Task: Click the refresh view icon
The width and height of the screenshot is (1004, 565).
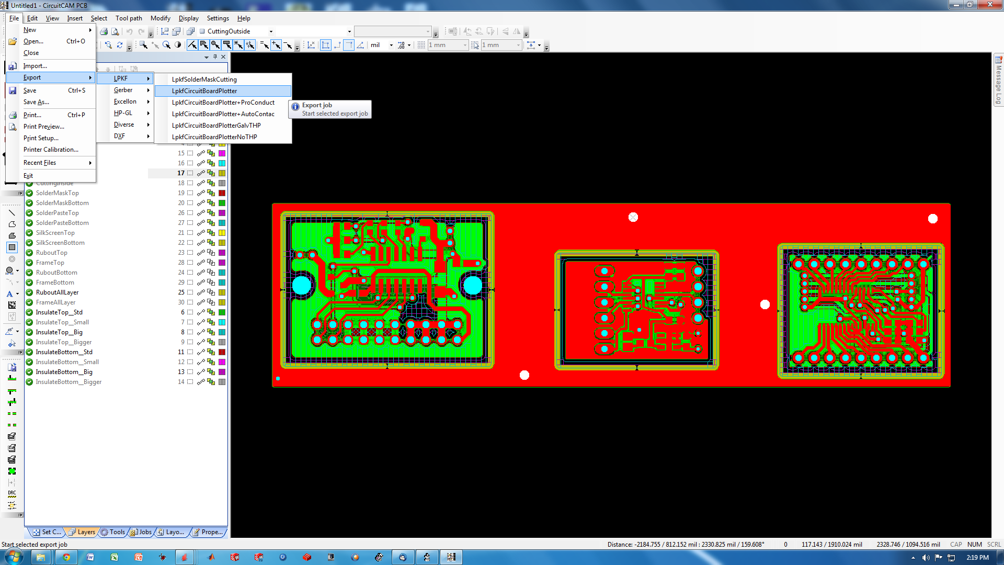Action: [120, 45]
